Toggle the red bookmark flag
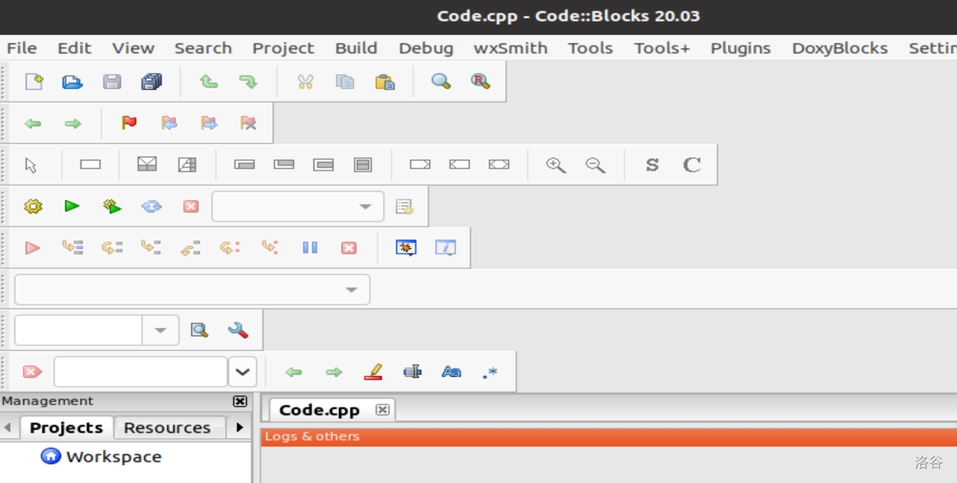This screenshot has height=483, width=957. [x=128, y=123]
